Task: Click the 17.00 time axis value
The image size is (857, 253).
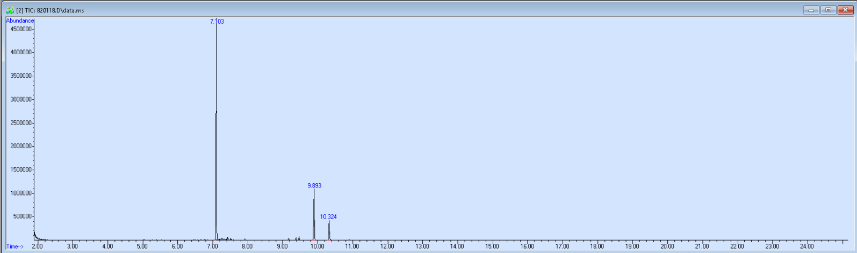Action: coord(562,247)
